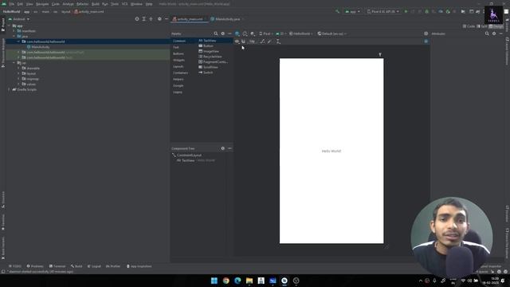Screen dimensions: 510x287
Task: Search Attributes with magnifier icon
Action: point(487,33)
